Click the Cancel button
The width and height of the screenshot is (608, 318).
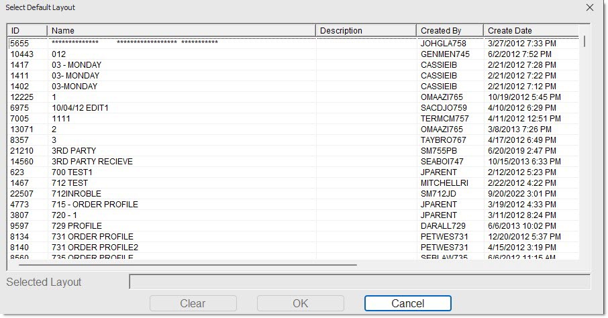407,303
